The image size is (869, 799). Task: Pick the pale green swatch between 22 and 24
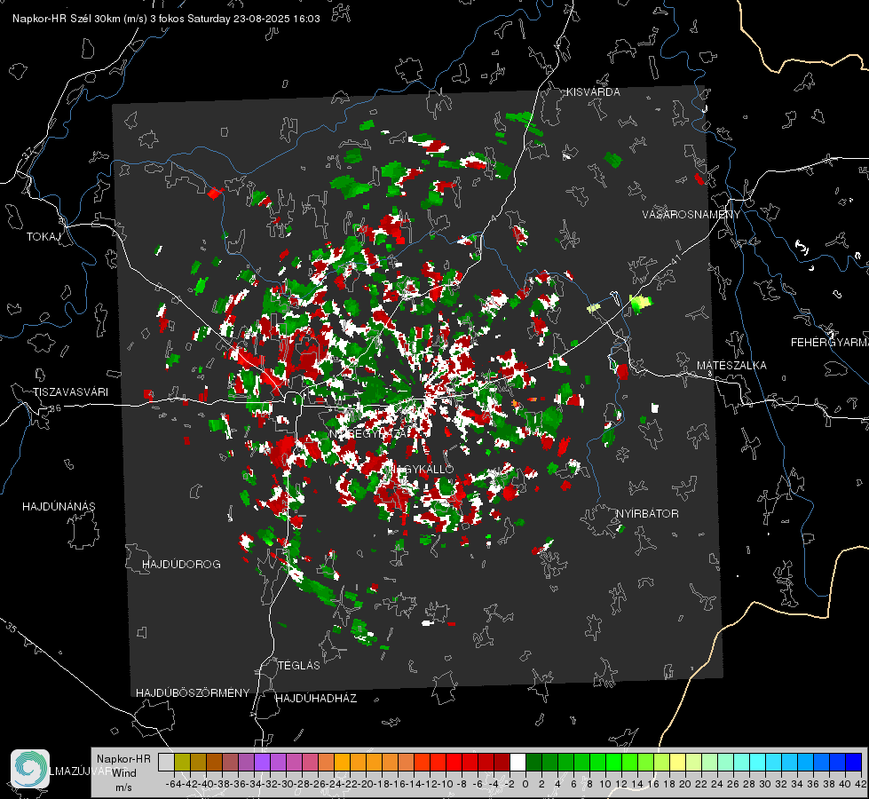[710, 763]
